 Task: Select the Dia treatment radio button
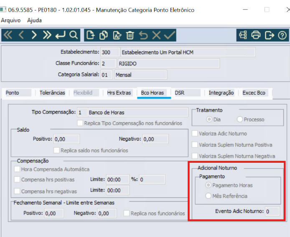point(209,119)
